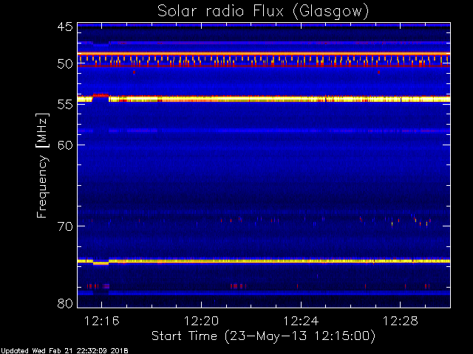This screenshot has height=354, width=473.
Task: Click the 'Start Time (23-May-13 12:15:00)' label
Action: tap(263, 336)
